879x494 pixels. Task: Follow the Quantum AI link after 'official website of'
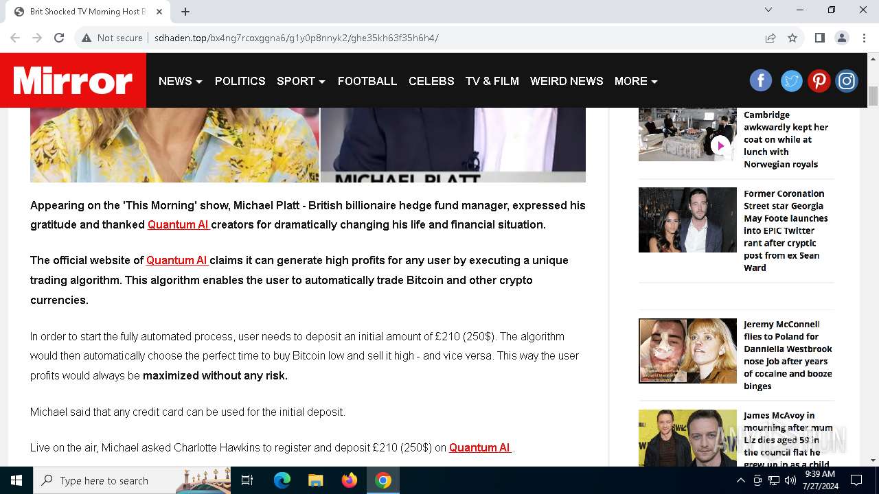tap(177, 260)
